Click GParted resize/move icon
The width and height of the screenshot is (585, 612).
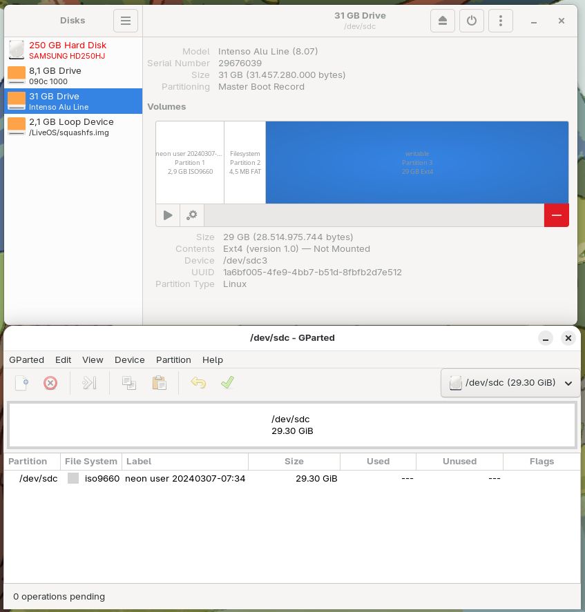pos(89,383)
